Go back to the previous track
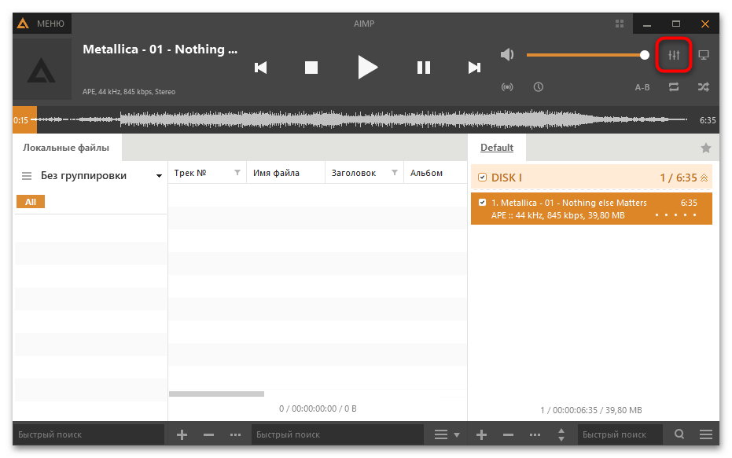The image size is (732, 458). (261, 68)
